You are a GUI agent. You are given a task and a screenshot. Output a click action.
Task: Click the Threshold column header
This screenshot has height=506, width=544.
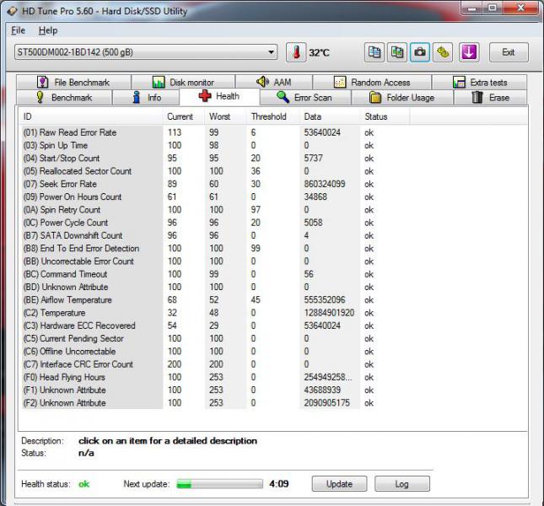tap(269, 116)
